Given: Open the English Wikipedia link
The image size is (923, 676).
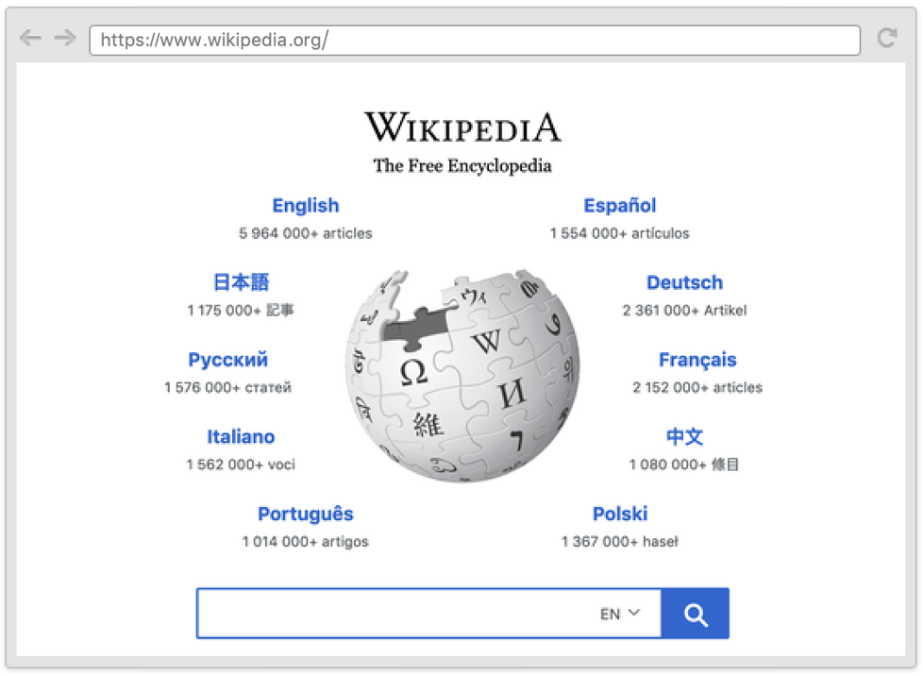Looking at the screenshot, I should click(x=305, y=206).
